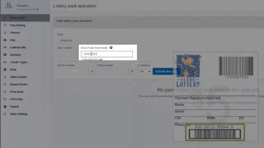Expand the Day Closing menu chevron
Image resolution: width=264 pixels, height=148 pixels.
click(x=44, y=25)
